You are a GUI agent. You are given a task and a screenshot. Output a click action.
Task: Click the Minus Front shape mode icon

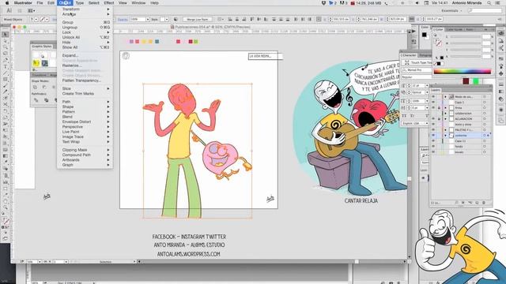pos(44,87)
